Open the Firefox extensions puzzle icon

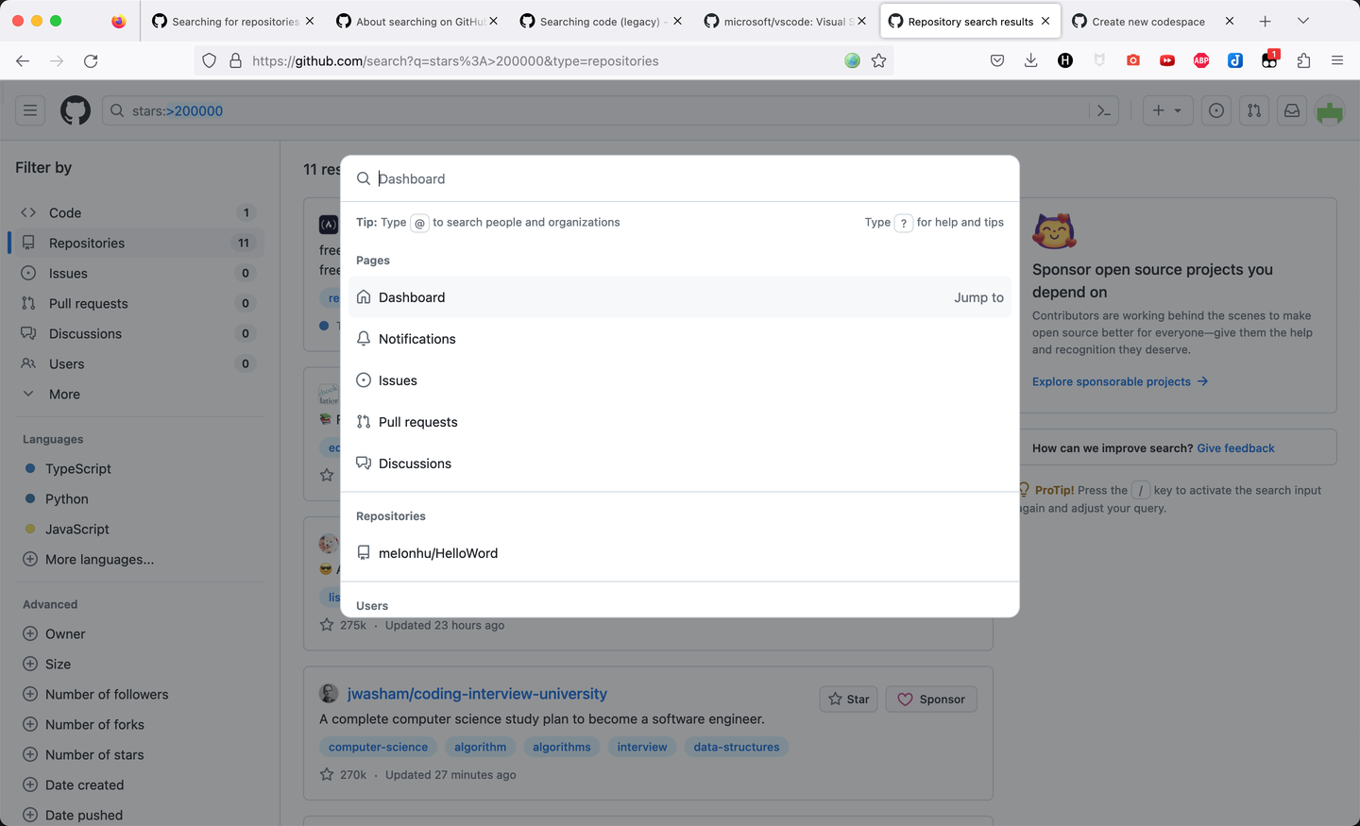pyautogui.click(x=1303, y=60)
